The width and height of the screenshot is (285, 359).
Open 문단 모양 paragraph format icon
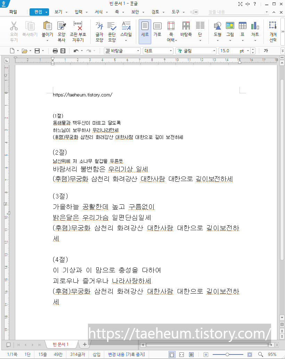point(112,26)
